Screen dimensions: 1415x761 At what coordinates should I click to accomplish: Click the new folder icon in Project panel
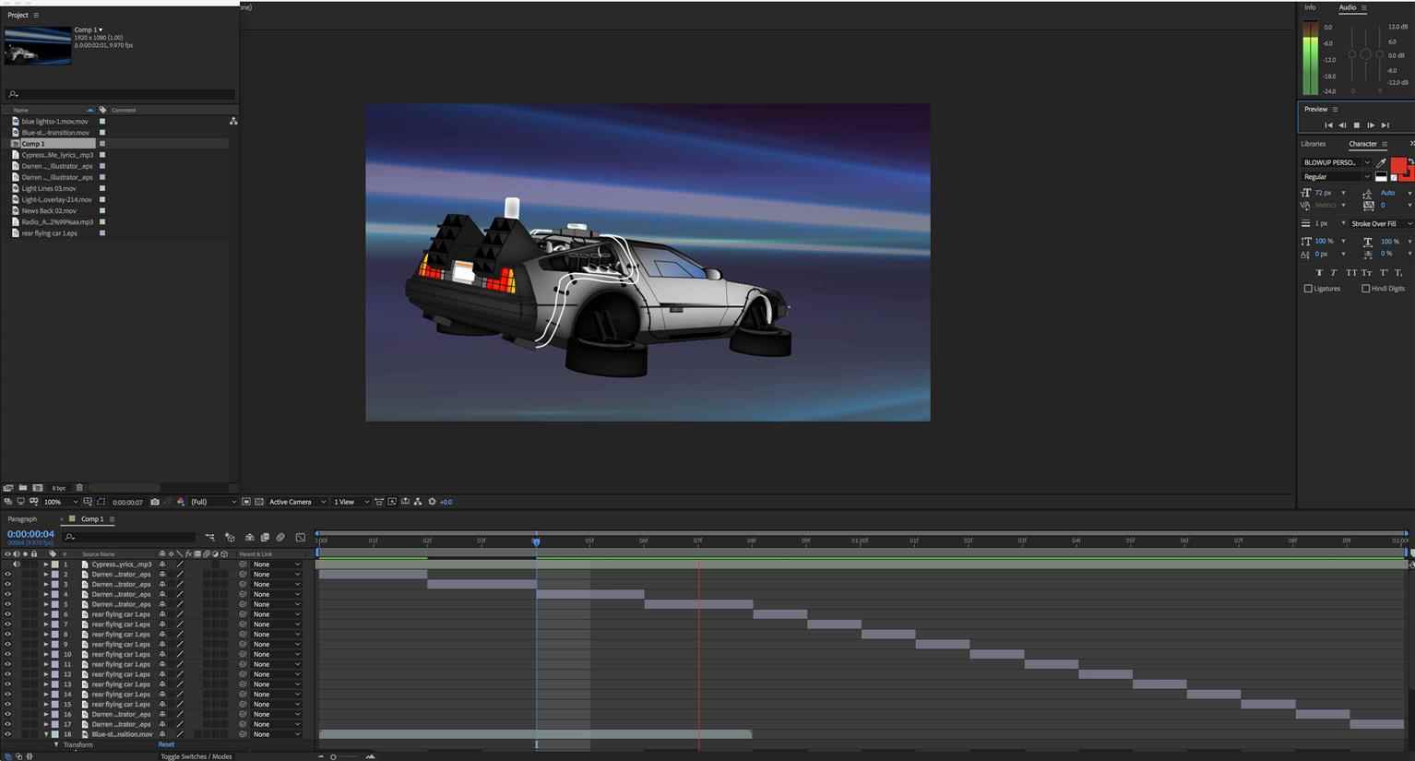click(x=22, y=487)
